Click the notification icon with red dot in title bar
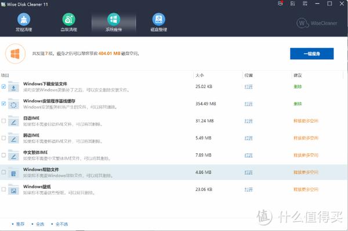348x231 pixels. (280, 3)
